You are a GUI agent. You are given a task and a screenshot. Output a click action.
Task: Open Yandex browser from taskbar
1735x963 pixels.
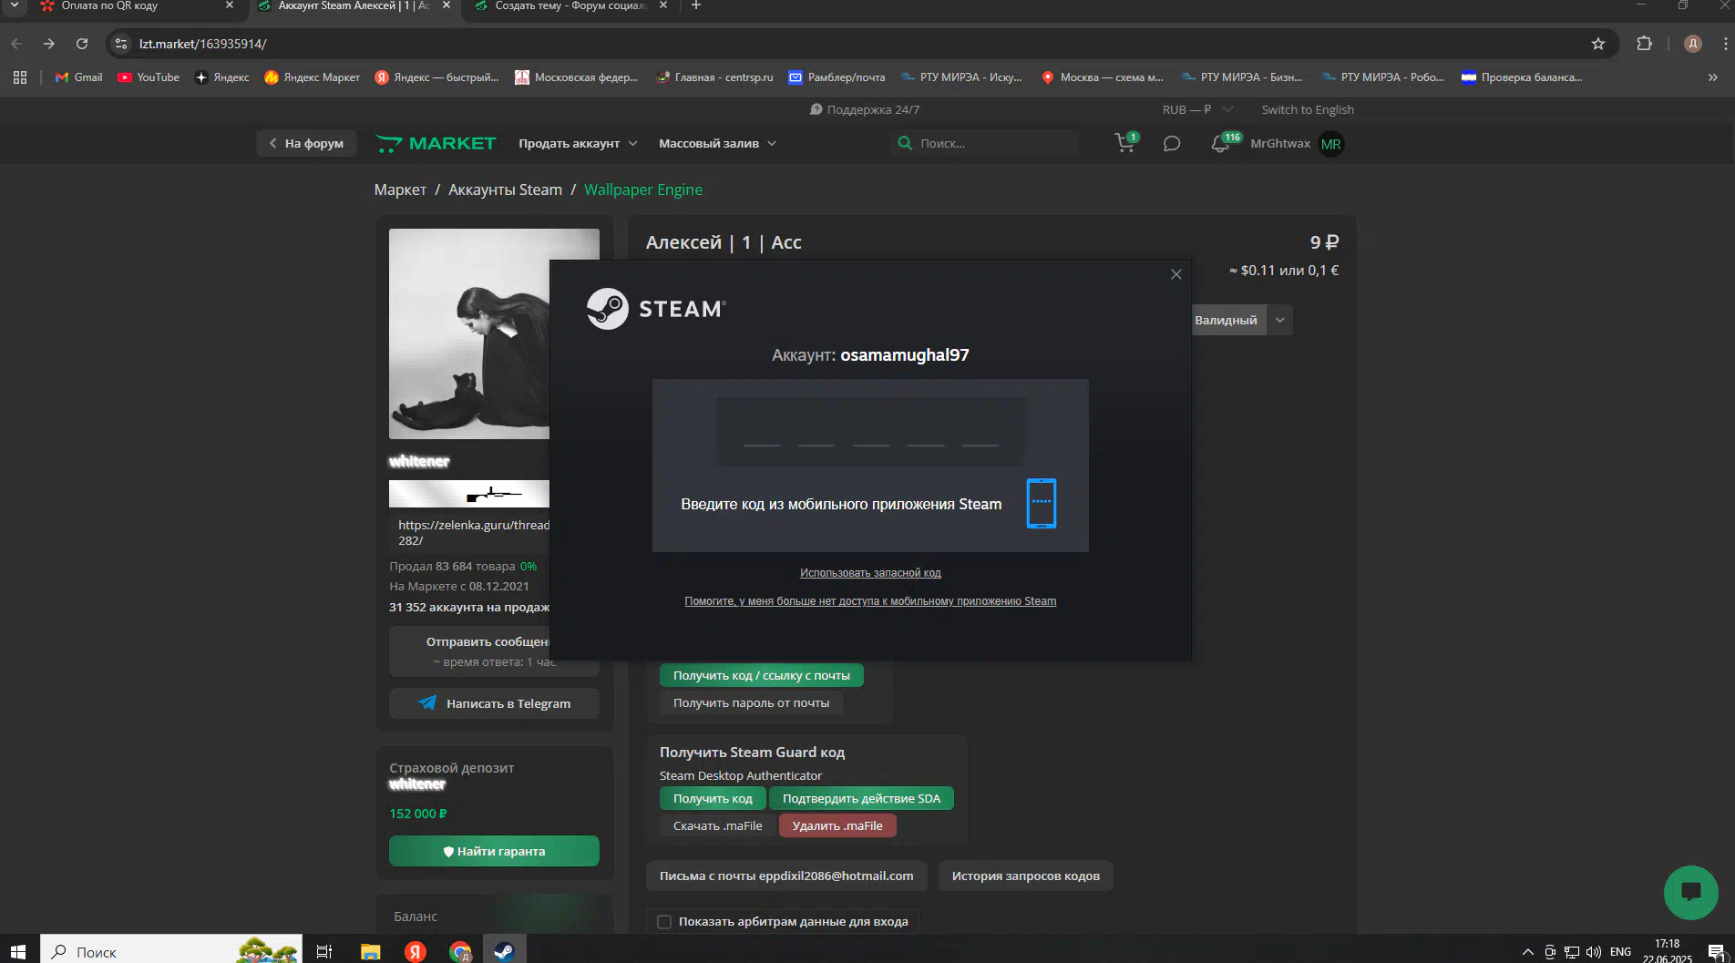click(x=416, y=951)
